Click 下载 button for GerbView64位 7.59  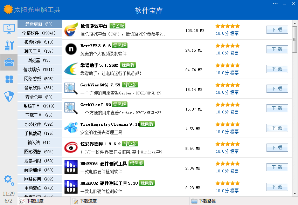point(277,89)
